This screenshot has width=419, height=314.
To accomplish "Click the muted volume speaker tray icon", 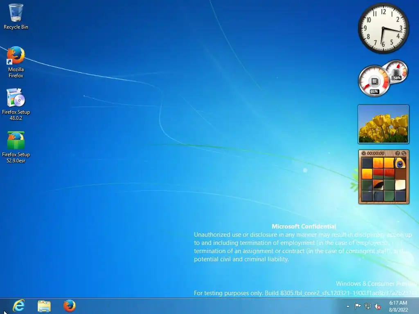I will 378,307.
